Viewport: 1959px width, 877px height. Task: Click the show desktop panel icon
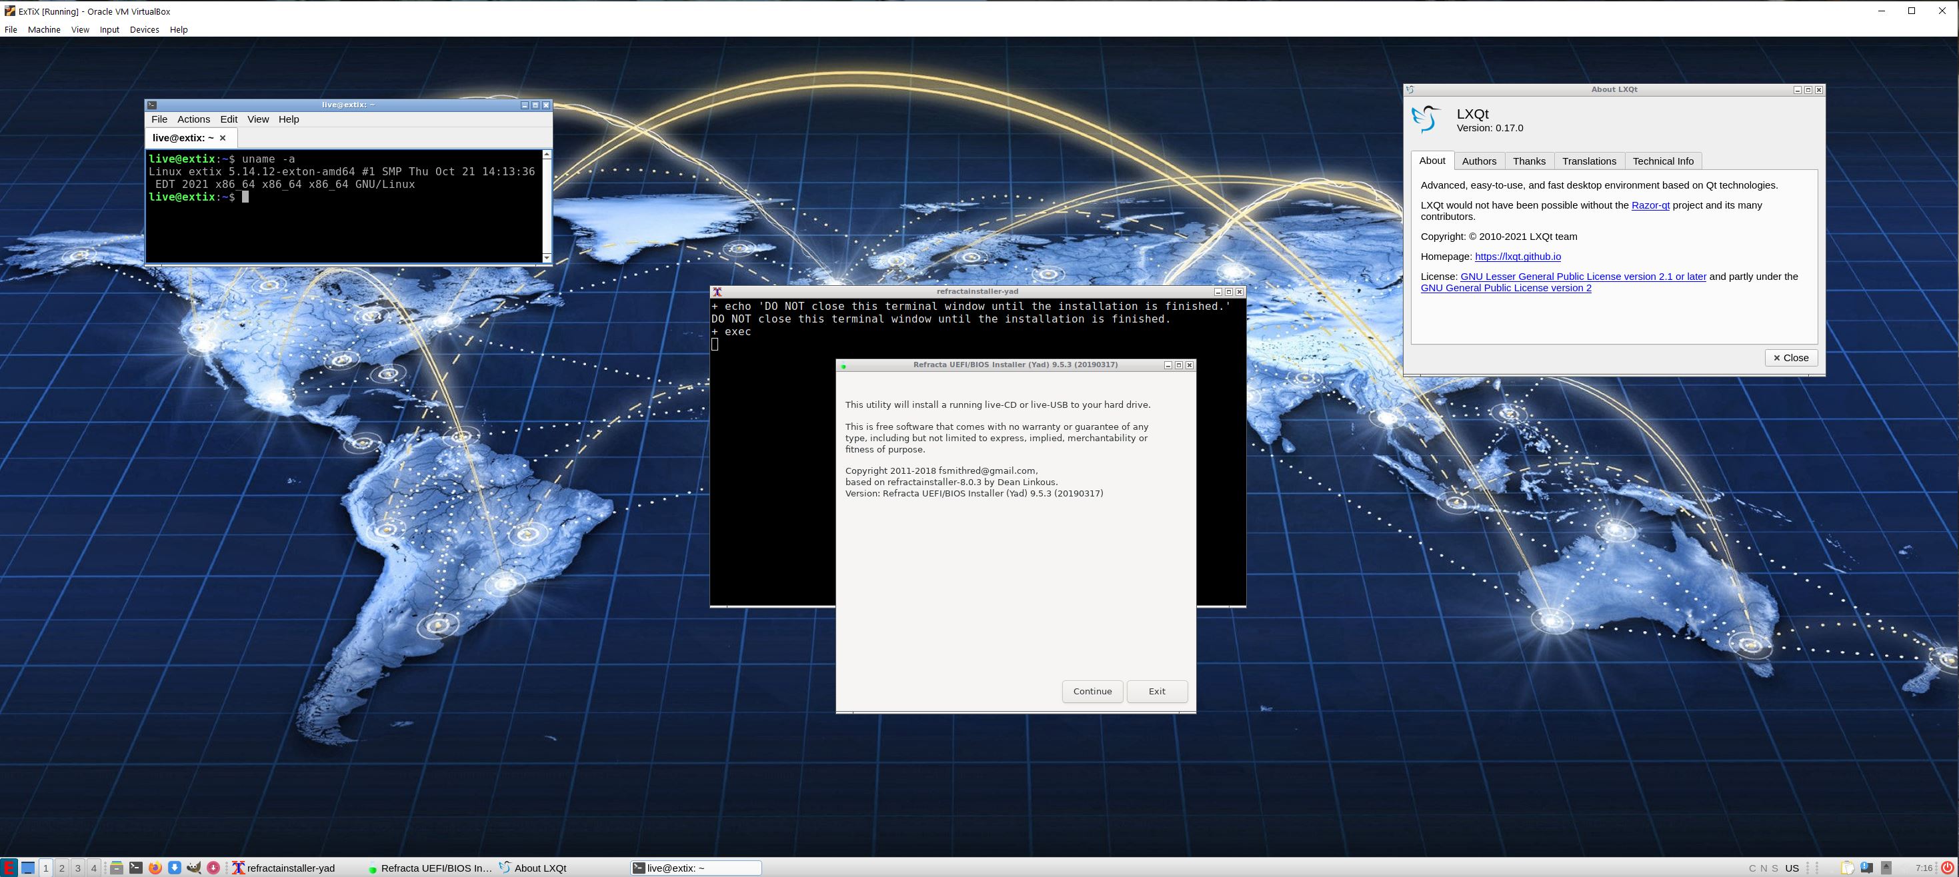click(x=28, y=868)
